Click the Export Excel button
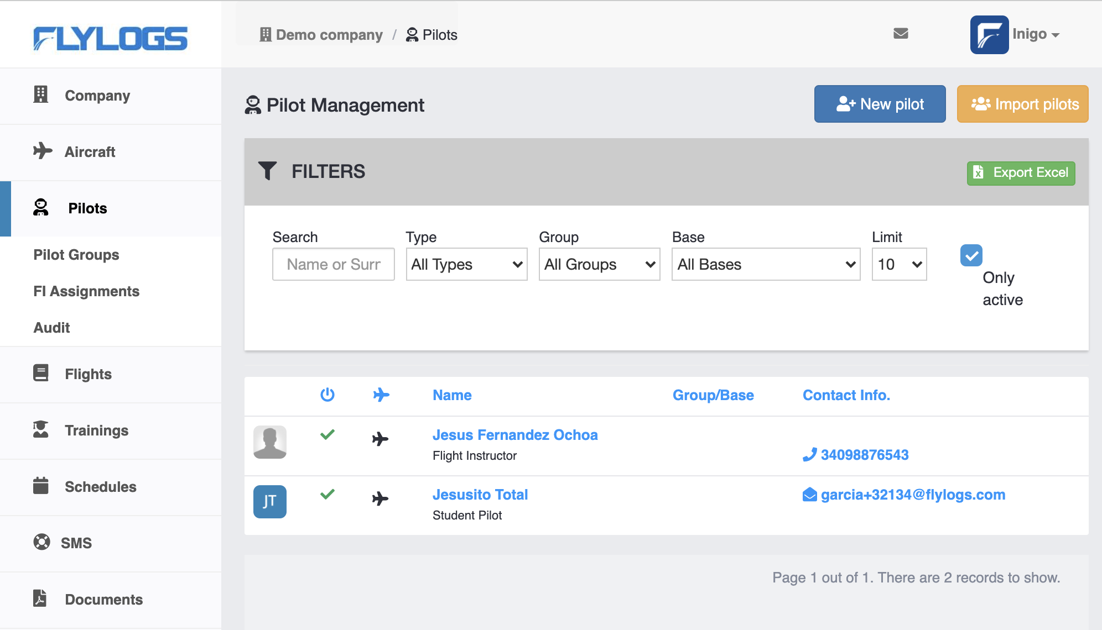Viewport: 1102px width, 630px height. coord(1021,172)
